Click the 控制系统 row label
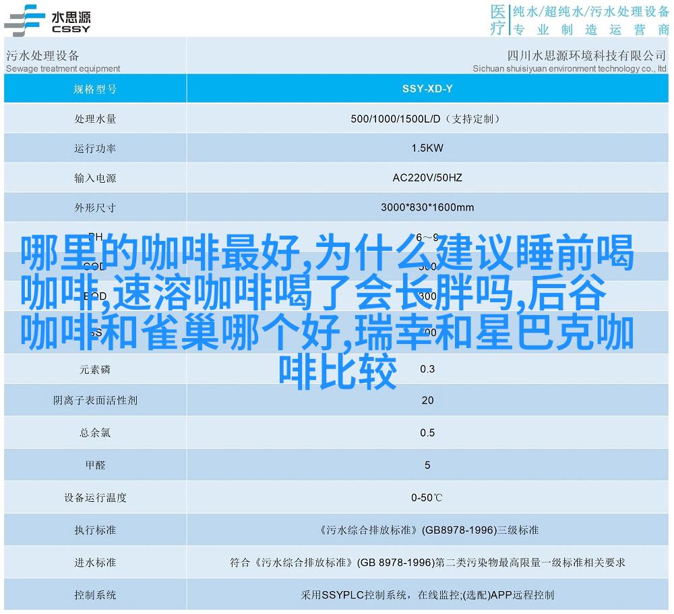674x614 pixels. click(x=95, y=595)
